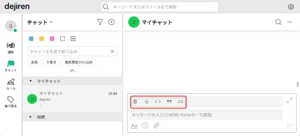Screen dimensions: 300x136
Task: Select the pink color label swatch
Action: (52, 39)
